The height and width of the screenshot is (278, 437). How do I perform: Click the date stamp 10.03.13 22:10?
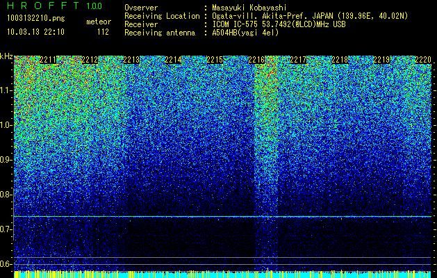[35, 32]
